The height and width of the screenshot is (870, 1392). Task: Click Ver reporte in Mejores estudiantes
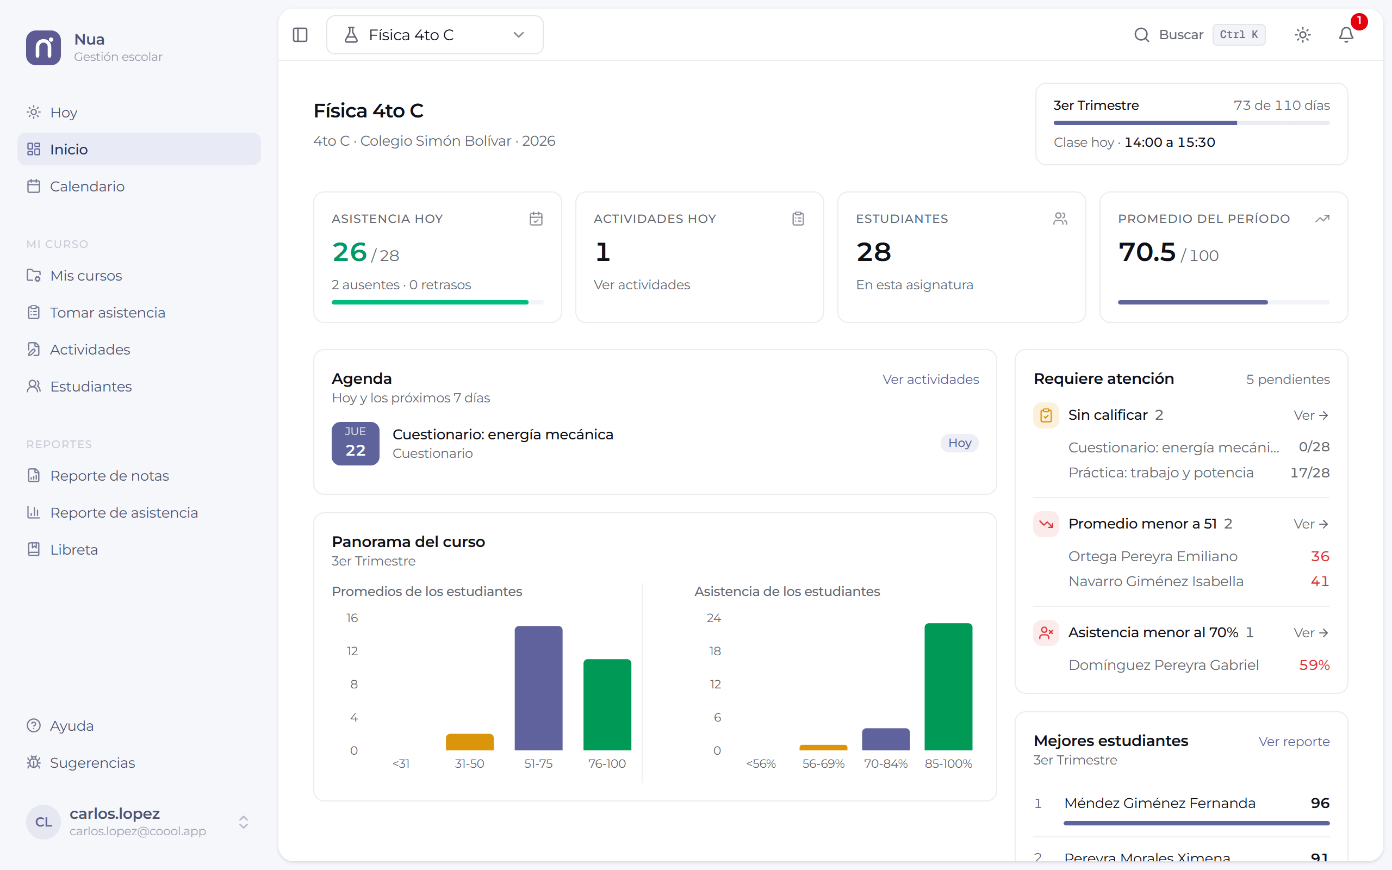click(x=1294, y=741)
